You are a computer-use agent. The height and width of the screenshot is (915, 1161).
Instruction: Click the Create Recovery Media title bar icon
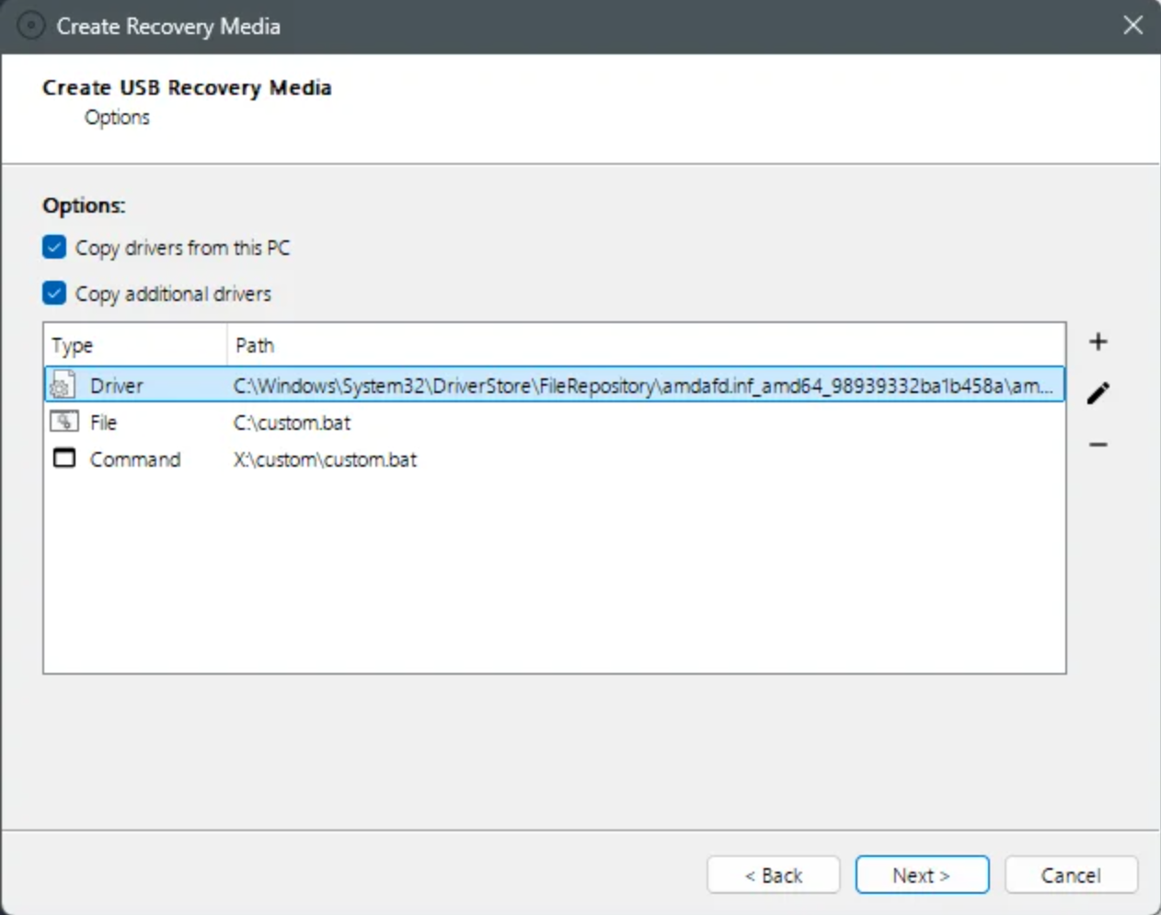pos(30,26)
